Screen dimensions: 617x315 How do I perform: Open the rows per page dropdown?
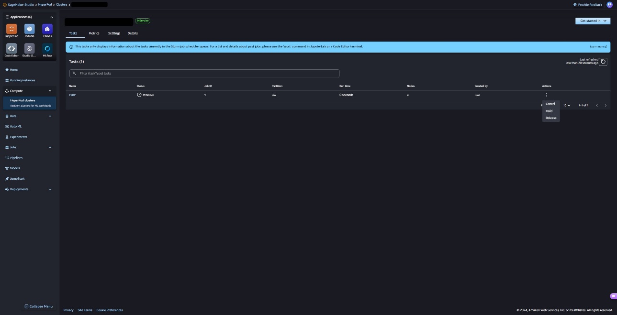click(566, 105)
